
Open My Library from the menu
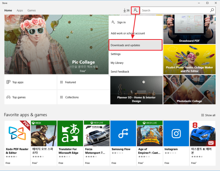point(136,63)
